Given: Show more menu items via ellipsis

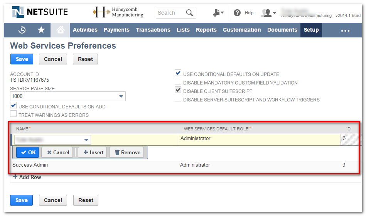Looking at the screenshot, I should (345, 30).
